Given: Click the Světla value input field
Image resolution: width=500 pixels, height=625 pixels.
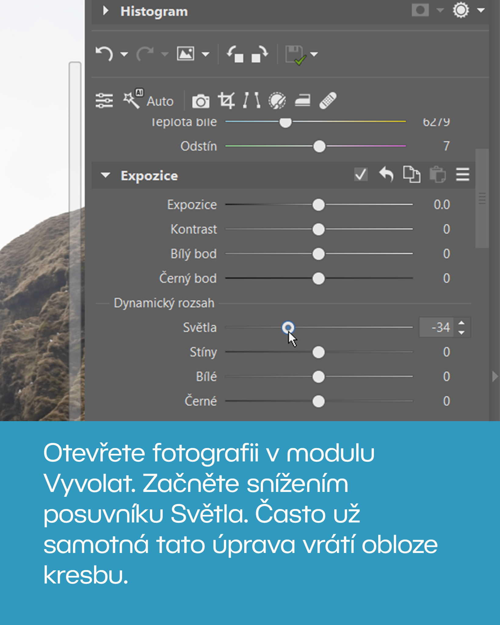Looking at the screenshot, I should coord(437,327).
